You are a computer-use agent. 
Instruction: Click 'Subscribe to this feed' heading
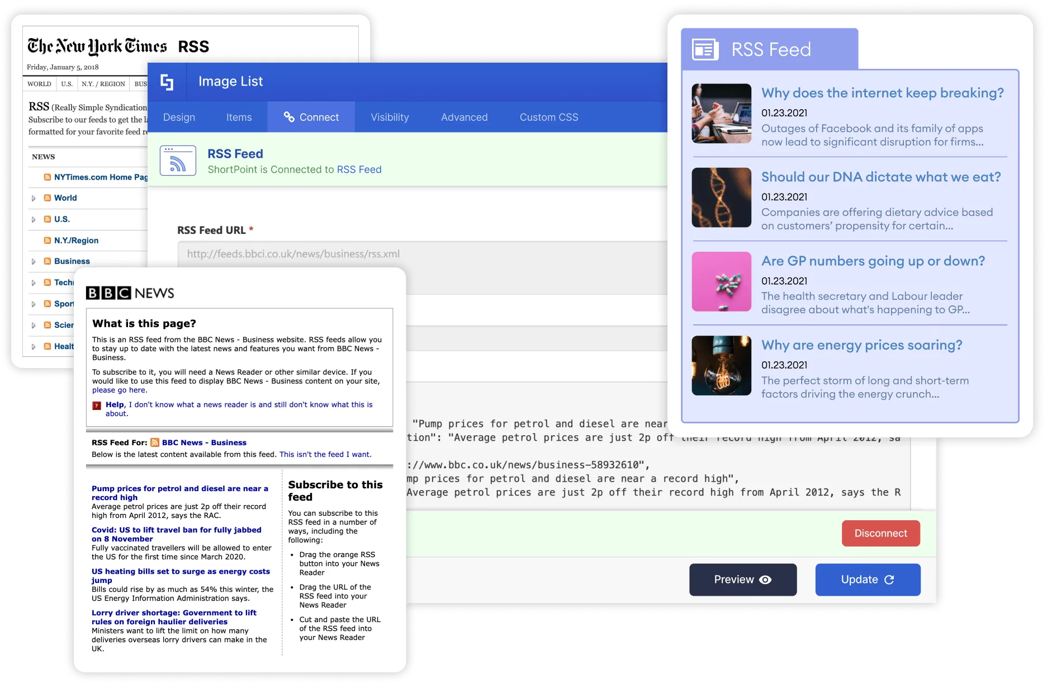tap(335, 491)
